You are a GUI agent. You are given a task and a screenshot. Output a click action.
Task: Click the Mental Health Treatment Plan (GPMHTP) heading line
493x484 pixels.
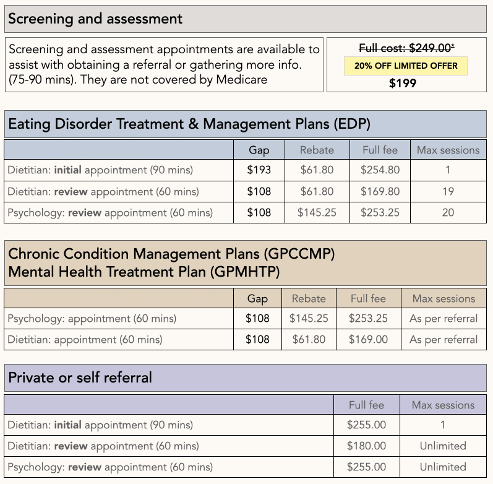point(144,271)
